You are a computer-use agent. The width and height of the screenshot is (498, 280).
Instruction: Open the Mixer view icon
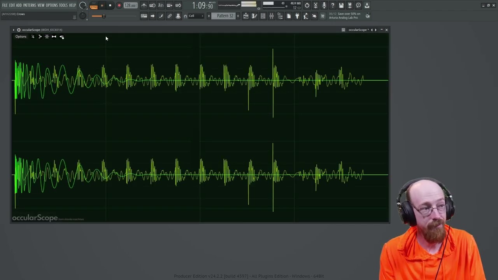pyautogui.click(x=272, y=16)
